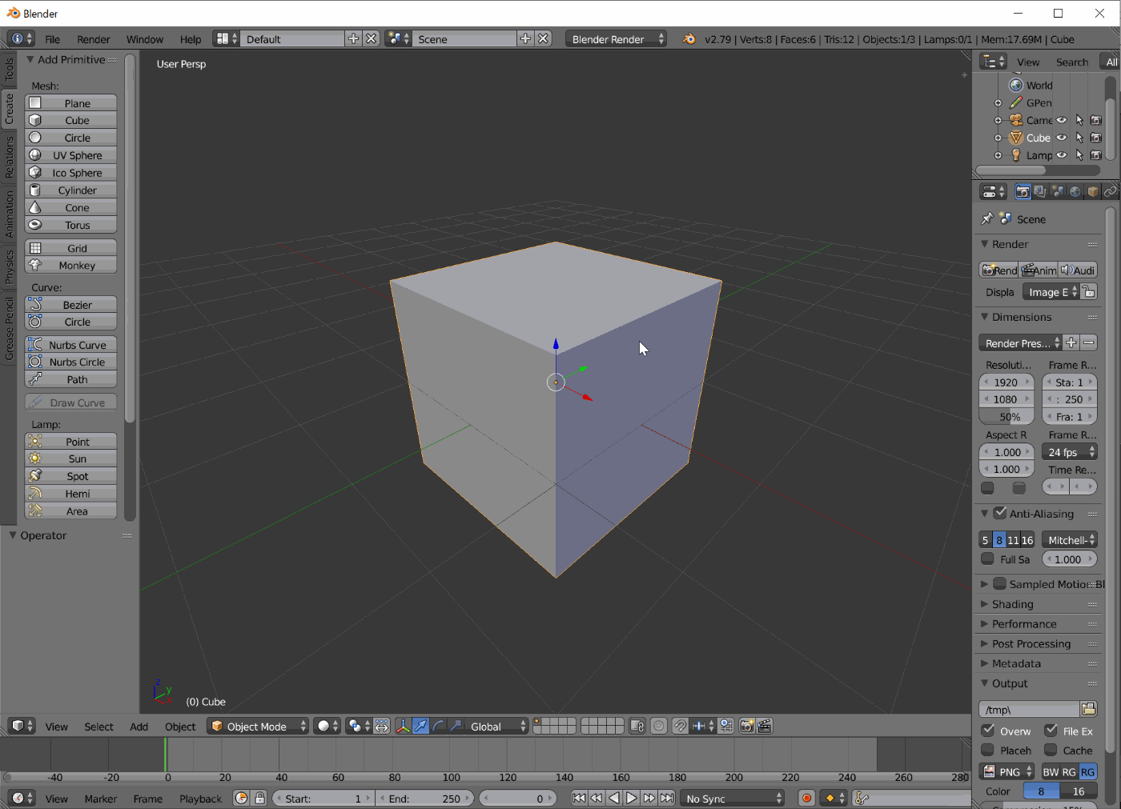This screenshot has height=809, width=1121.
Task: Open the render properties tab (camera icon)
Action: click(1023, 192)
